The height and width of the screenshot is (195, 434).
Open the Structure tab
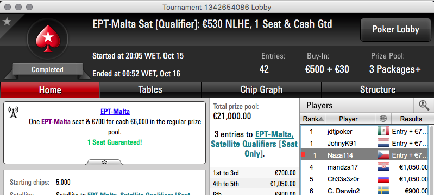pos(378,89)
